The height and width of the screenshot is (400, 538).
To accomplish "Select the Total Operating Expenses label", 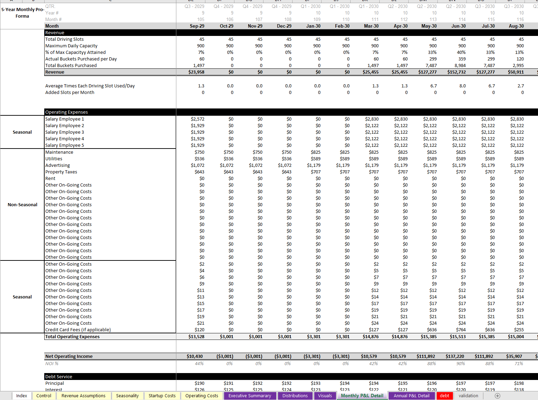I will pos(72,336).
